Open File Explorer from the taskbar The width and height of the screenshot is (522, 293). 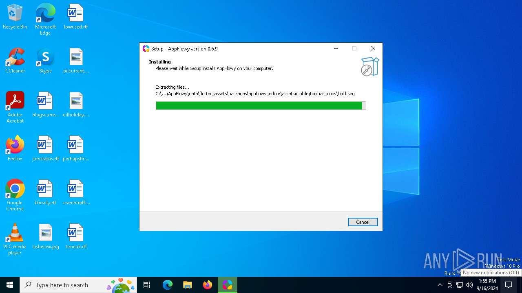tap(188, 285)
